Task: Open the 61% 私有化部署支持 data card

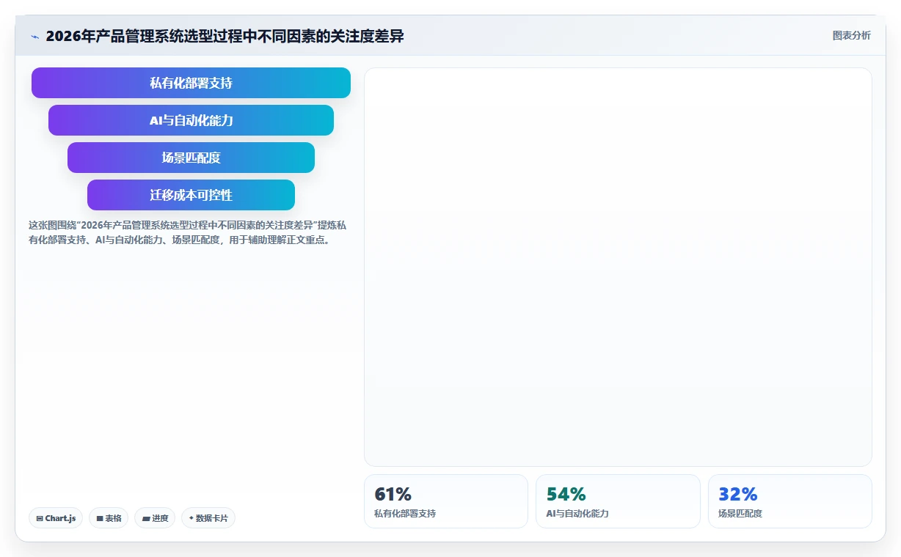Action: pos(446,501)
